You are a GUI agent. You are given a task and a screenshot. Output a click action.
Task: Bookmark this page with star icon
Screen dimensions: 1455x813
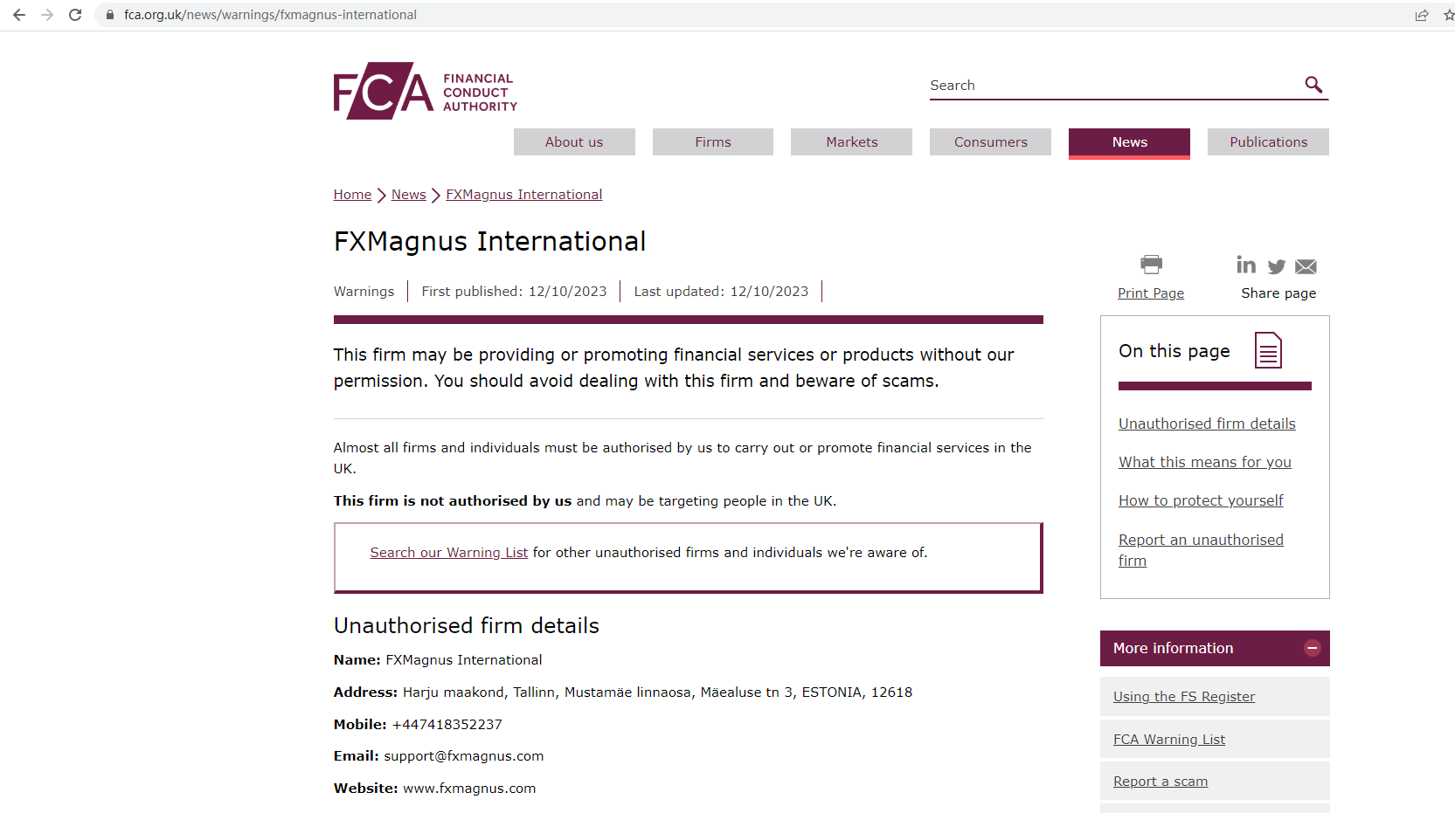click(x=1448, y=15)
